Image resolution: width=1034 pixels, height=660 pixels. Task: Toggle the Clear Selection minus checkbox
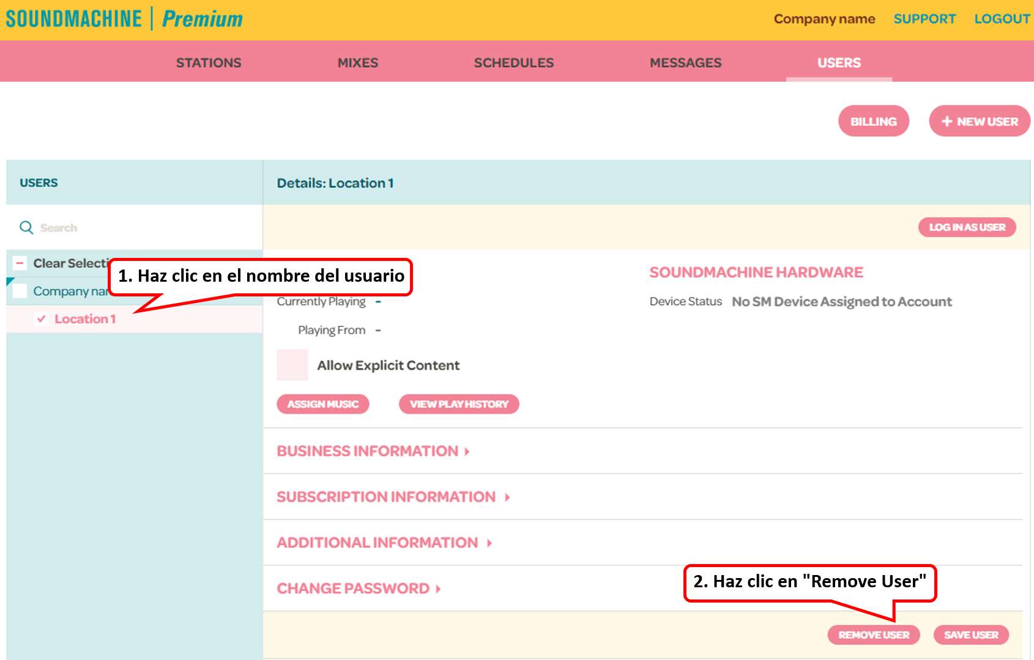(x=20, y=263)
